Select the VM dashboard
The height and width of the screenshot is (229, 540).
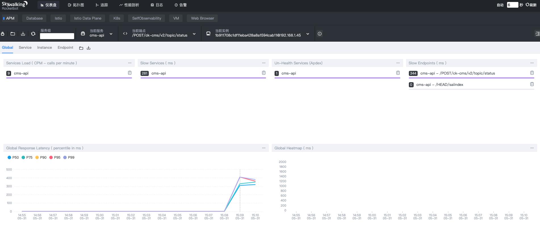click(176, 18)
